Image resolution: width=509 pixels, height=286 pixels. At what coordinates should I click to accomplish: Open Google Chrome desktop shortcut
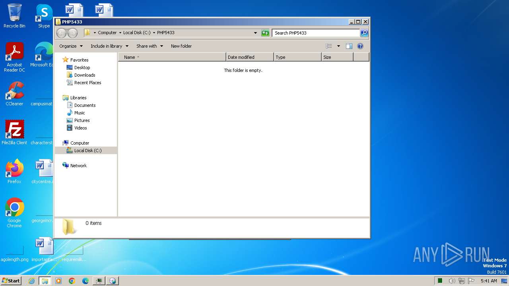click(x=14, y=213)
